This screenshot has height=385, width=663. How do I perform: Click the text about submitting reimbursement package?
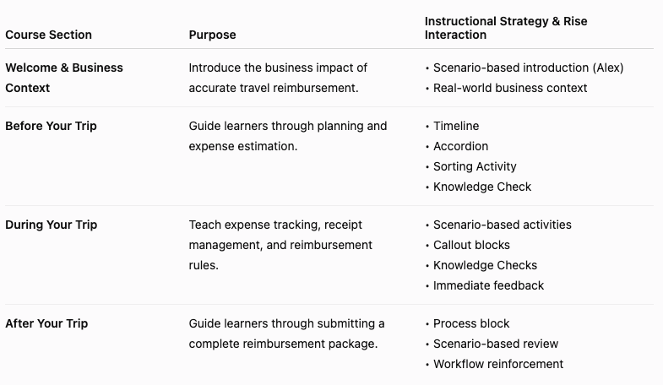(x=286, y=333)
